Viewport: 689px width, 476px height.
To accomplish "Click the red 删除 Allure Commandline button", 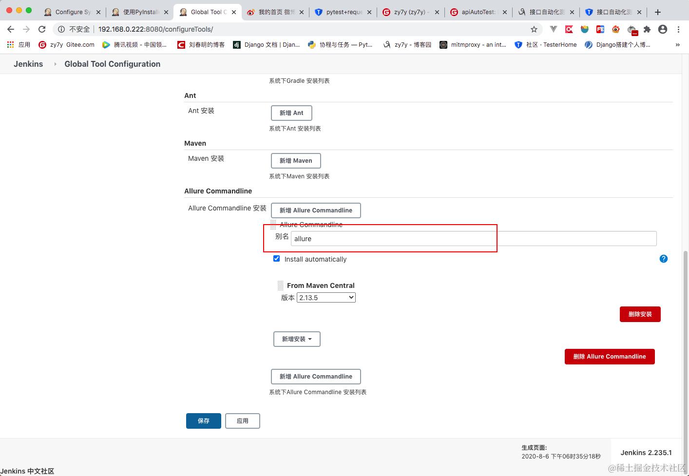I will 610,357.
